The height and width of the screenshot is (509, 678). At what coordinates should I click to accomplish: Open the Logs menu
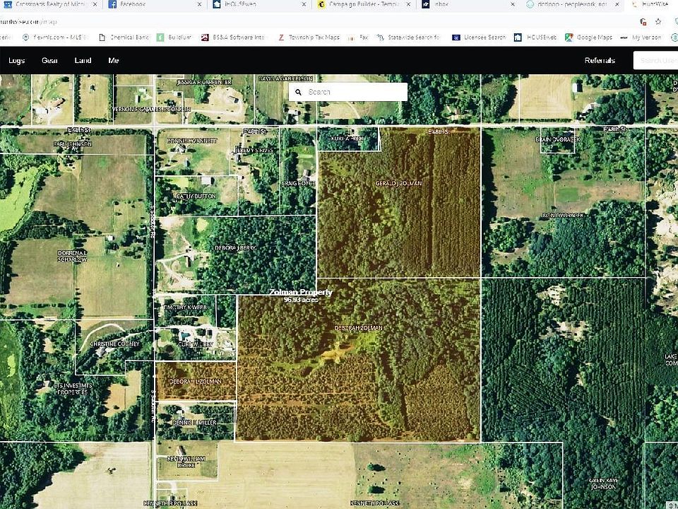click(x=17, y=61)
